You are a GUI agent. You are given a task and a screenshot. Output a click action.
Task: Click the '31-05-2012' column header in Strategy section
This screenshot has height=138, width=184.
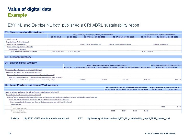coord(146,37)
